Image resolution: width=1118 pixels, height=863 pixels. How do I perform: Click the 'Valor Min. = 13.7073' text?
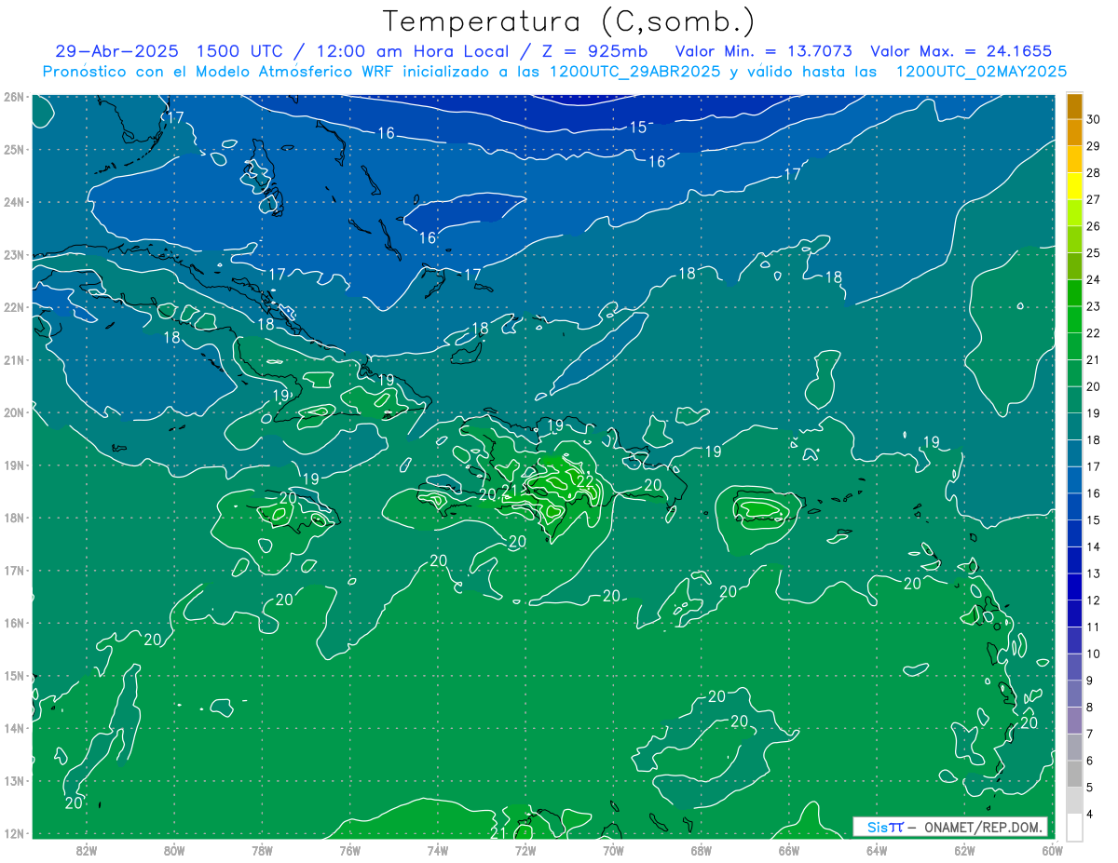point(763,51)
